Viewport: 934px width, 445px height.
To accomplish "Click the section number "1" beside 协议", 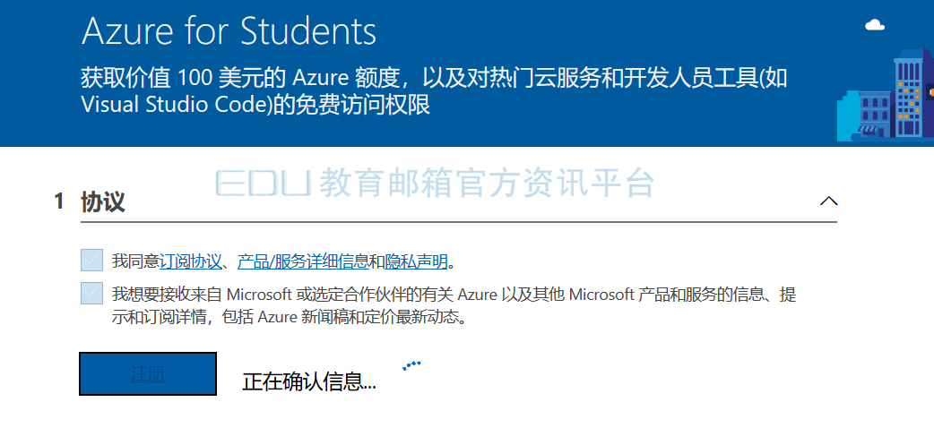I will (59, 202).
